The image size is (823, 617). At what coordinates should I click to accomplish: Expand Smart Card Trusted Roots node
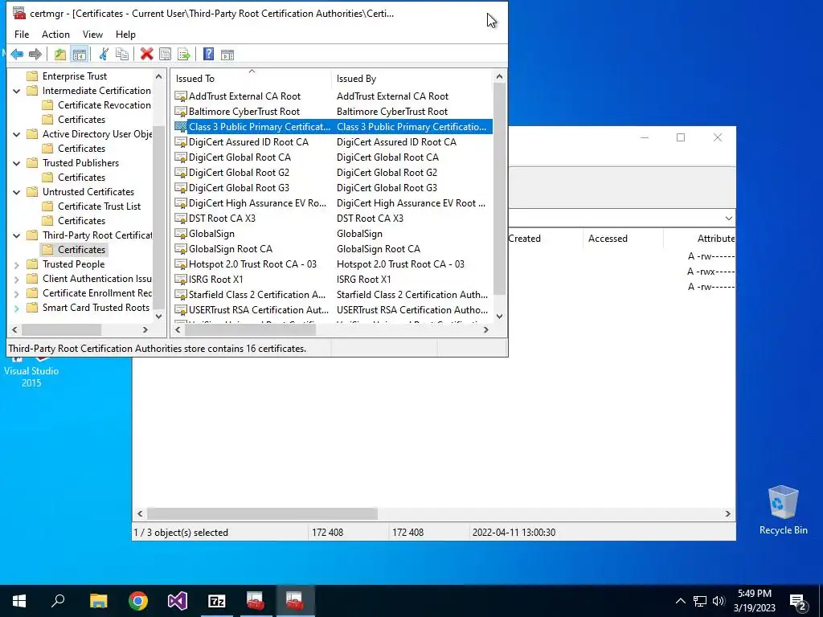coord(17,308)
